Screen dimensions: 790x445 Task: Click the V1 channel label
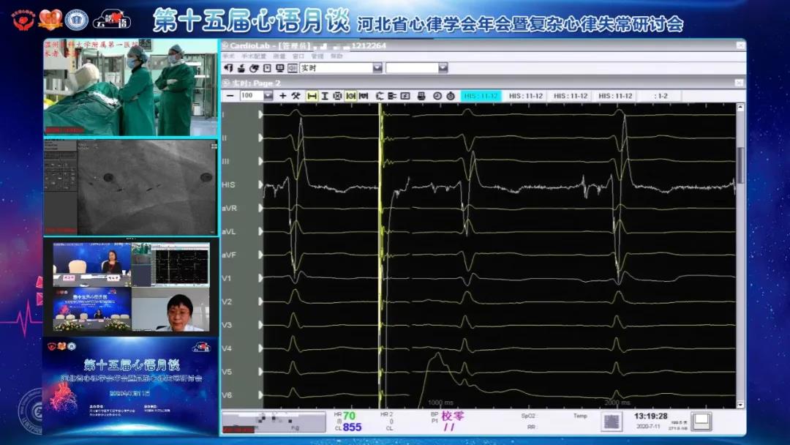(227, 278)
